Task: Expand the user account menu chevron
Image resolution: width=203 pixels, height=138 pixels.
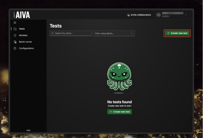Action: tap(186, 15)
